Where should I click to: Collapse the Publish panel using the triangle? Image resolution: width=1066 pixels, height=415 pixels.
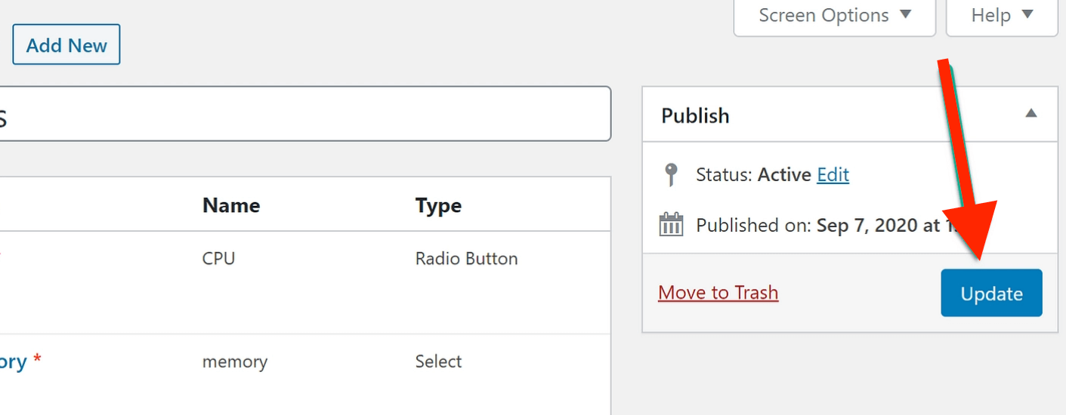(x=1031, y=114)
